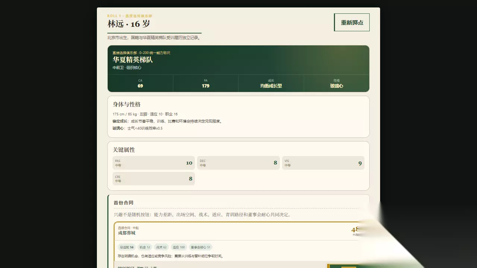Click the 性格 玻璃心 cell
The image size is (477, 268).
[337, 83]
